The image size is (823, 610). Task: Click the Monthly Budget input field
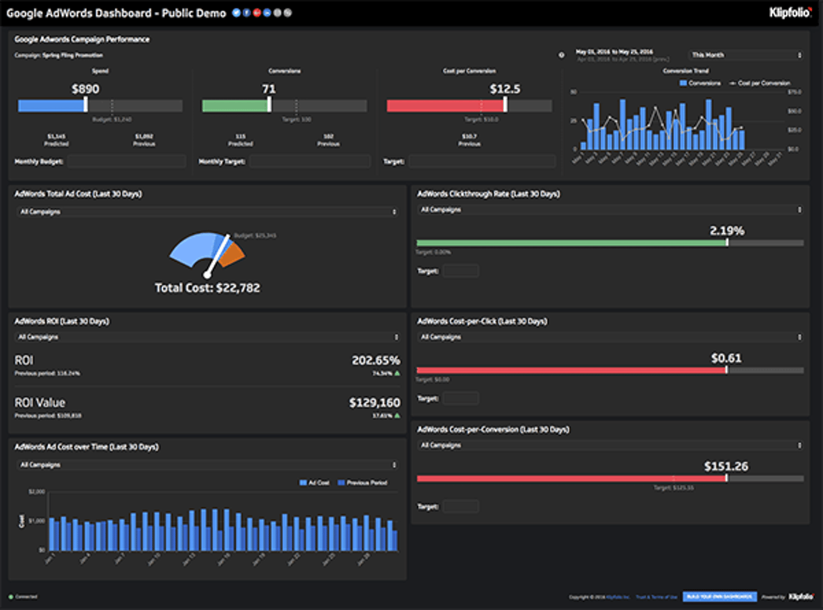click(x=126, y=162)
